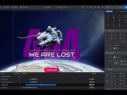This screenshot has width=127, height=95.
Task: Open the Actions section icon
Action: tap(108, 25)
